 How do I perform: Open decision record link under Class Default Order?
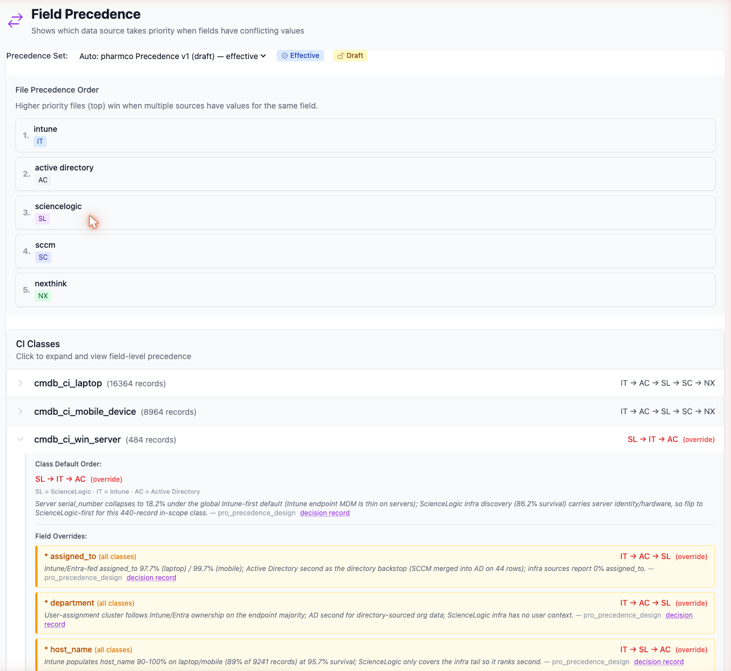[325, 513]
